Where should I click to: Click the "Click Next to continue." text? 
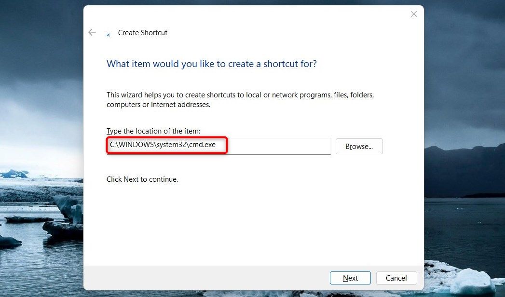click(142, 179)
